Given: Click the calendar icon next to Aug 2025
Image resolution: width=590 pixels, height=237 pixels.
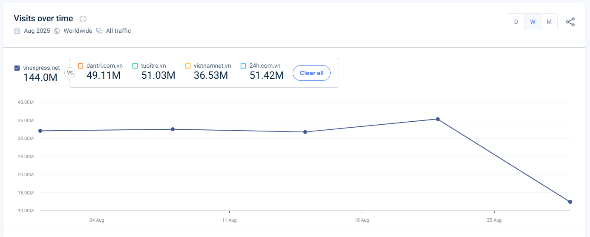Looking at the screenshot, I should point(17,31).
